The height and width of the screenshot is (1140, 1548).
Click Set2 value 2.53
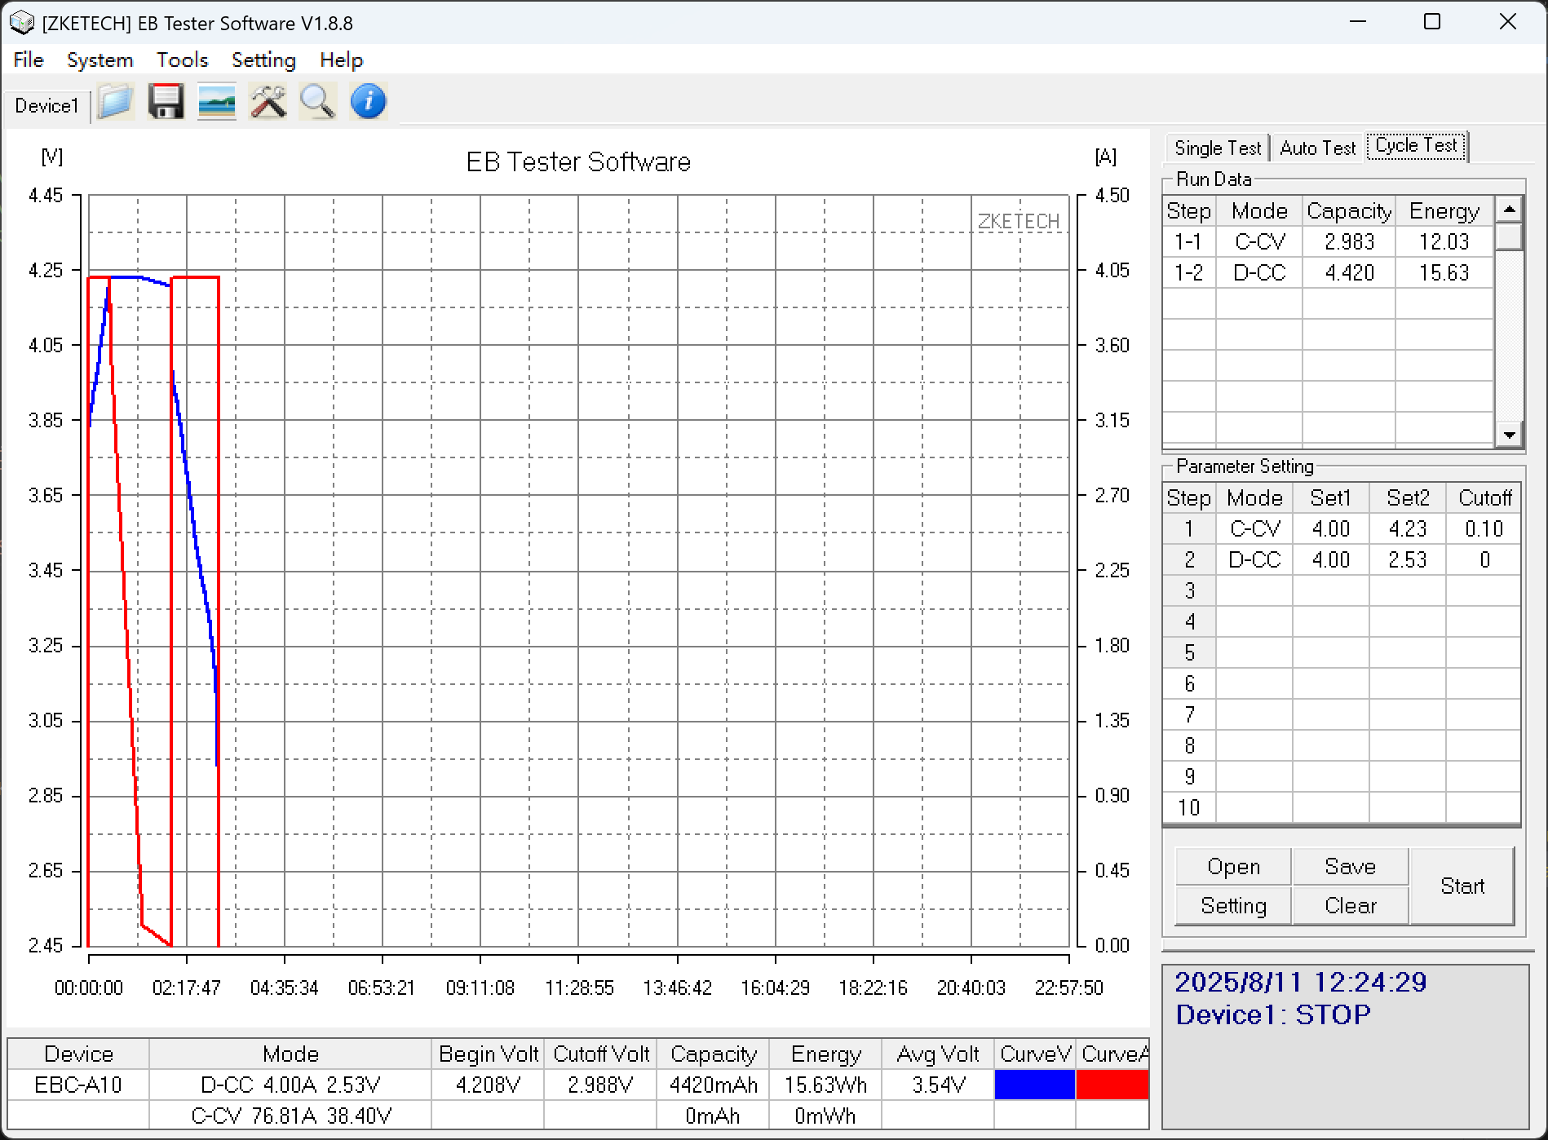(1408, 560)
